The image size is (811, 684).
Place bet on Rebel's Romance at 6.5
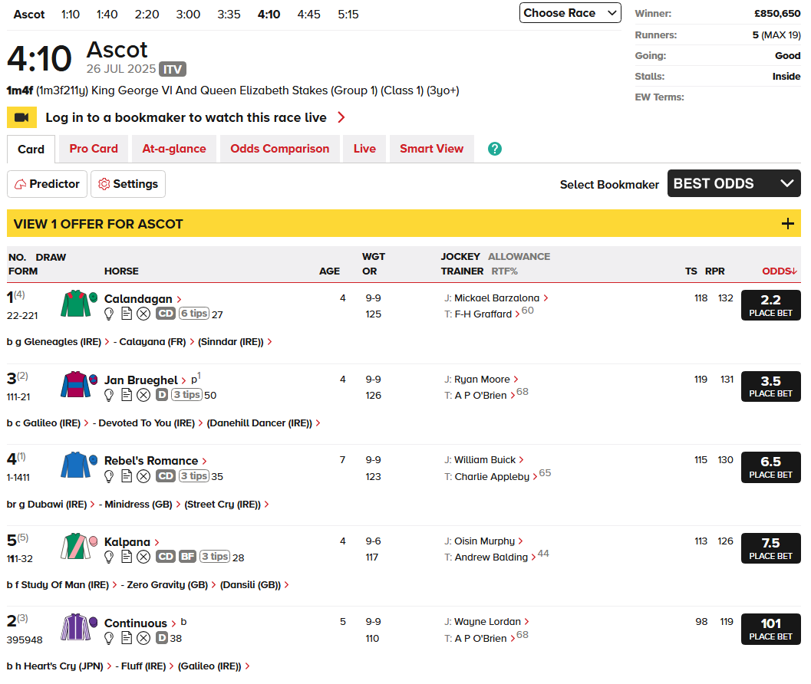click(x=770, y=467)
